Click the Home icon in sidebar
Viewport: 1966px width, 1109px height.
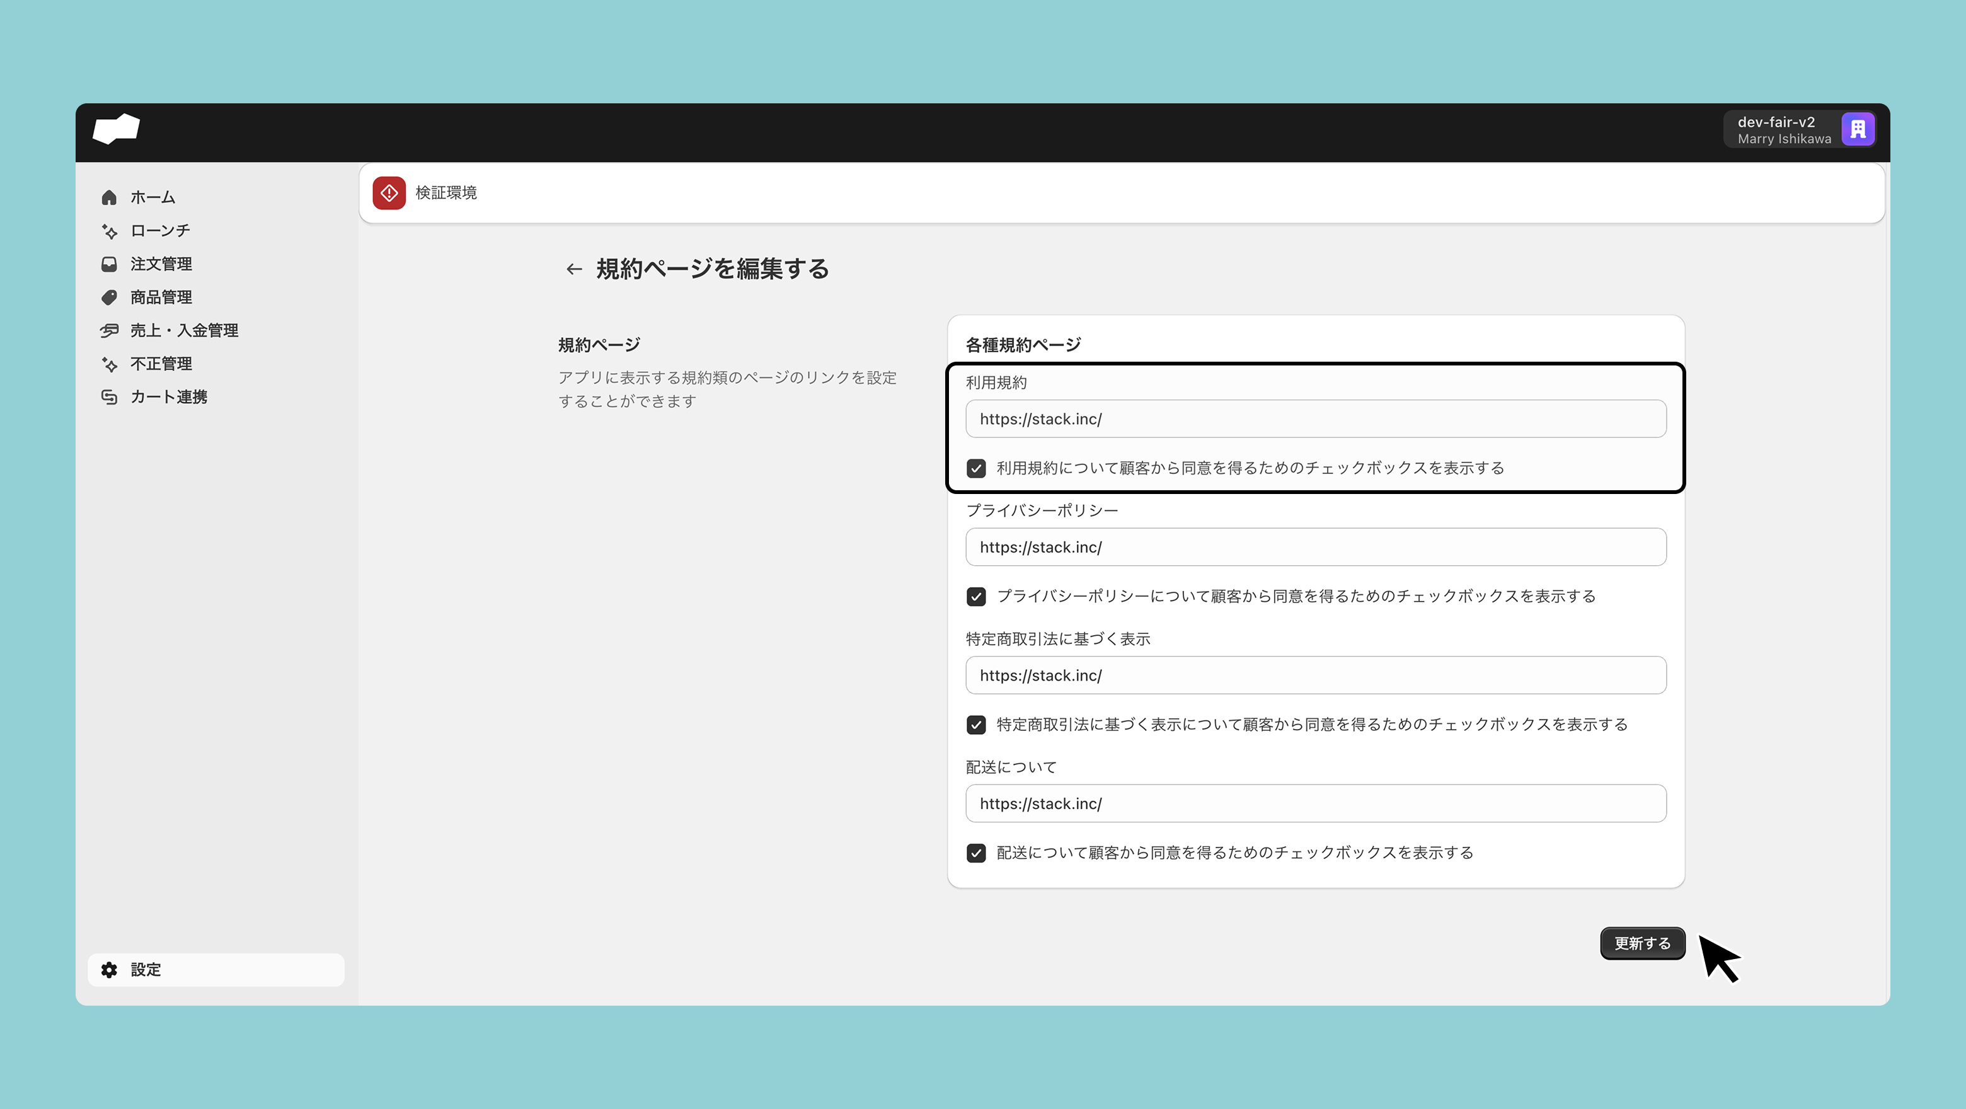coord(109,198)
